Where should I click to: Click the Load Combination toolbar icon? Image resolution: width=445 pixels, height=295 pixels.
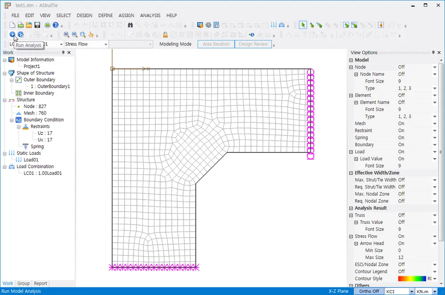coord(282,25)
